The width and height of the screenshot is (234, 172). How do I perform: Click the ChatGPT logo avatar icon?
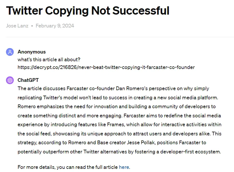click(x=10, y=80)
